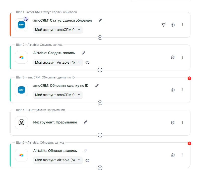The image size is (201, 170).
Task: Open three-dot menu for 'amoCRM: Обновить сделку по ID'
Action: [x=182, y=90]
